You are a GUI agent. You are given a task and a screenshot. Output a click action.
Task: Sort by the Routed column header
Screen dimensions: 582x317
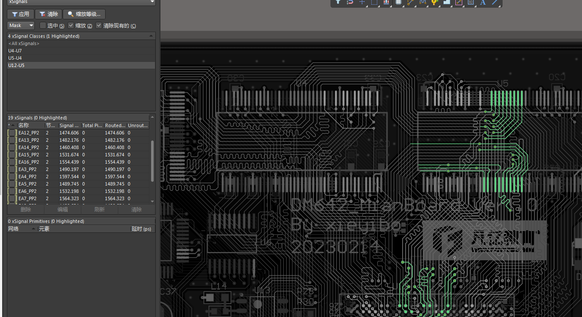coord(115,125)
